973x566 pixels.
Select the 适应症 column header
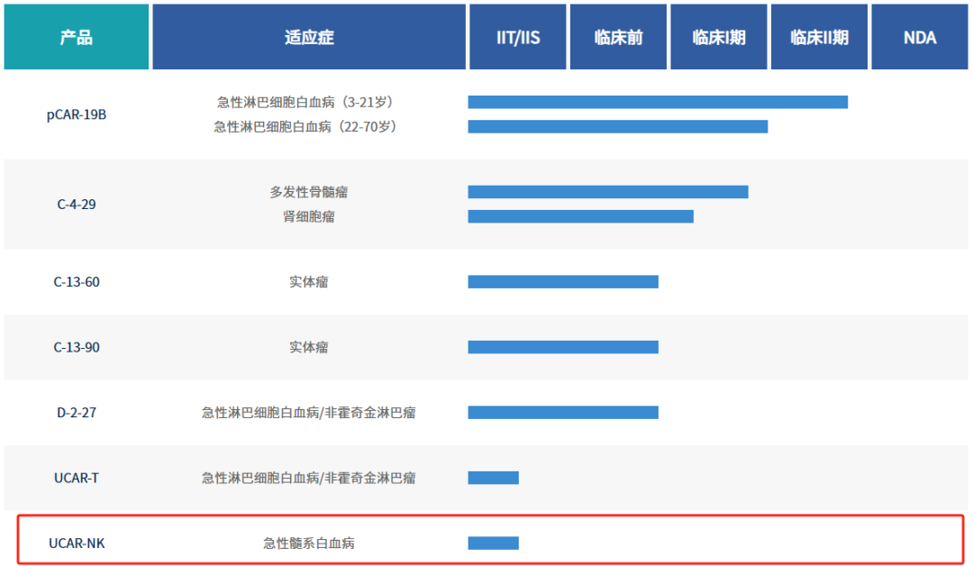click(x=309, y=37)
